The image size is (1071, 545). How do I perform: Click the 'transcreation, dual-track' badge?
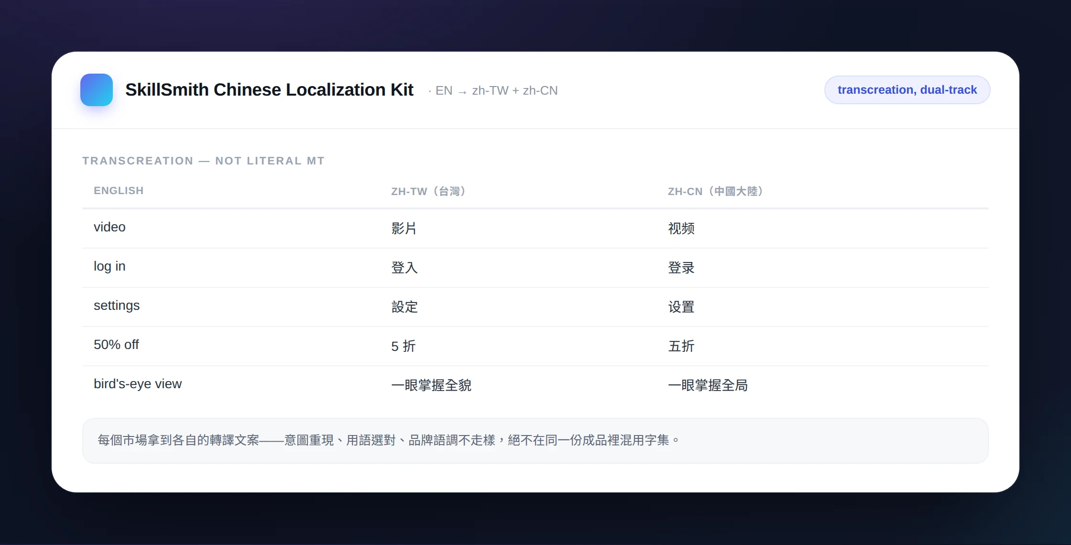click(x=907, y=90)
